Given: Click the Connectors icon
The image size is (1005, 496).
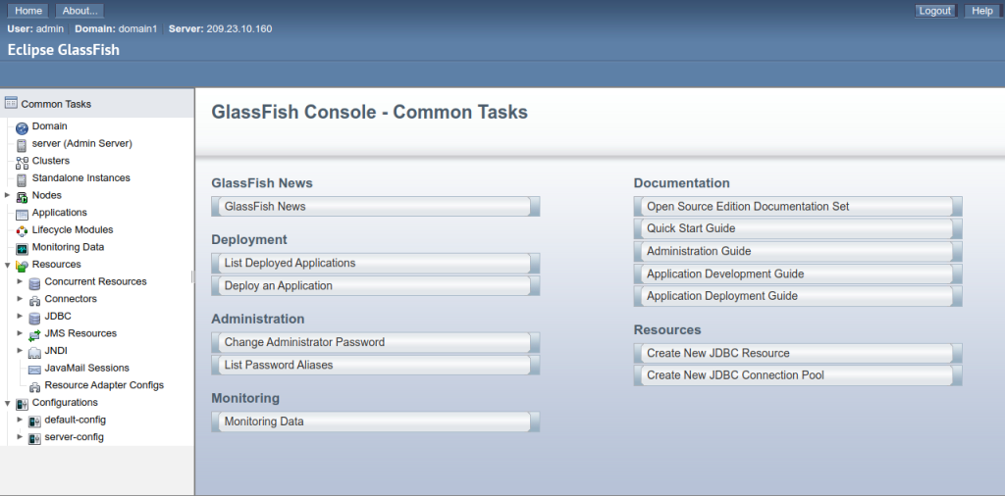Looking at the screenshot, I should pos(34,300).
